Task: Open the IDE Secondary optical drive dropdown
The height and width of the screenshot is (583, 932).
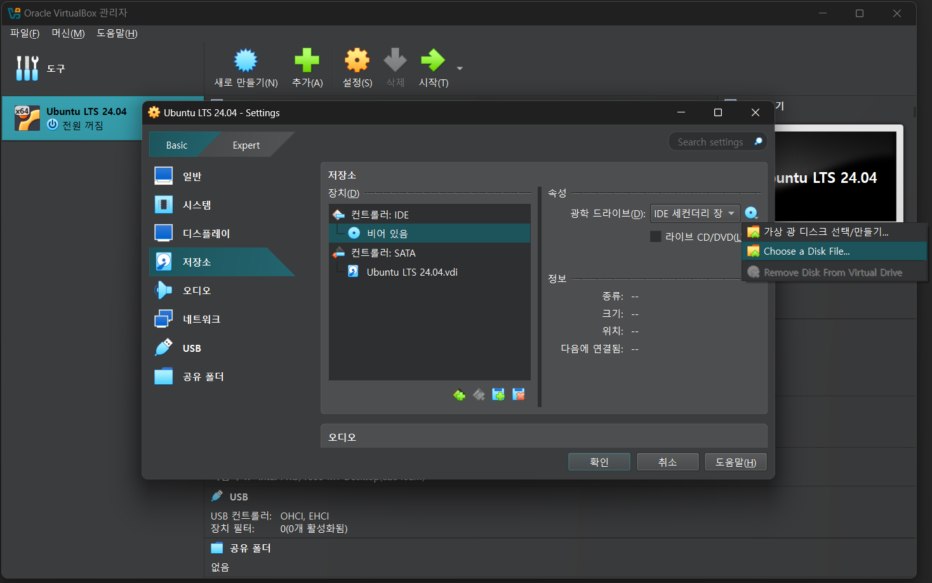Action: [695, 213]
